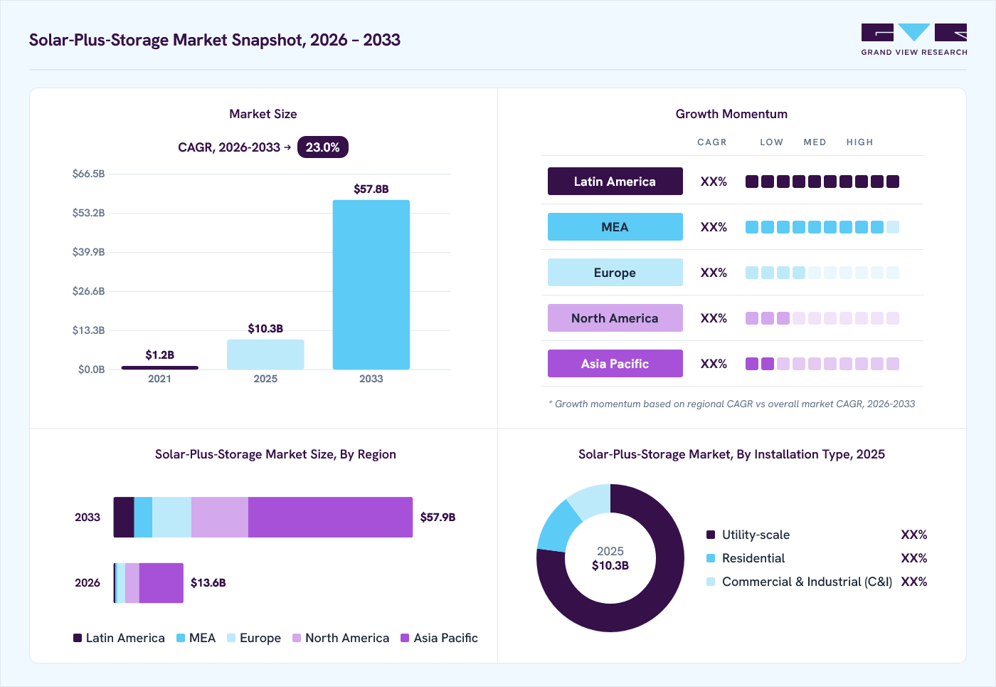The height and width of the screenshot is (687, 996).
Task: Click the 2021 market size bar
Action: (160, 367)
